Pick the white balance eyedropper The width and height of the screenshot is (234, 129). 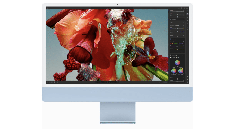[184, 26]
